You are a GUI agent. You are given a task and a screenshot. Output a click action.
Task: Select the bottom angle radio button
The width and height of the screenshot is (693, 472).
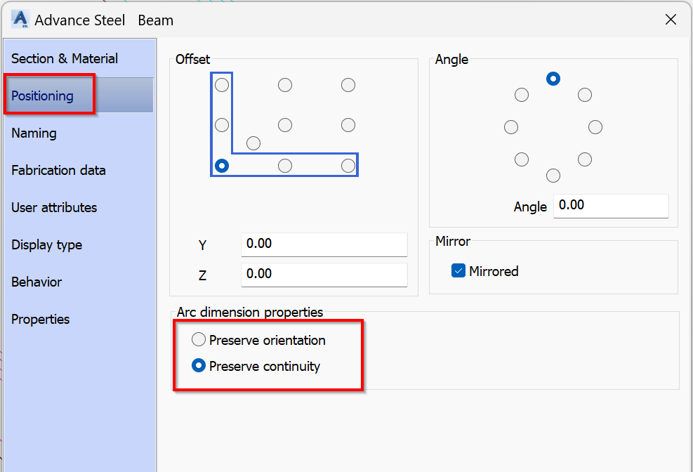point(553,176)
